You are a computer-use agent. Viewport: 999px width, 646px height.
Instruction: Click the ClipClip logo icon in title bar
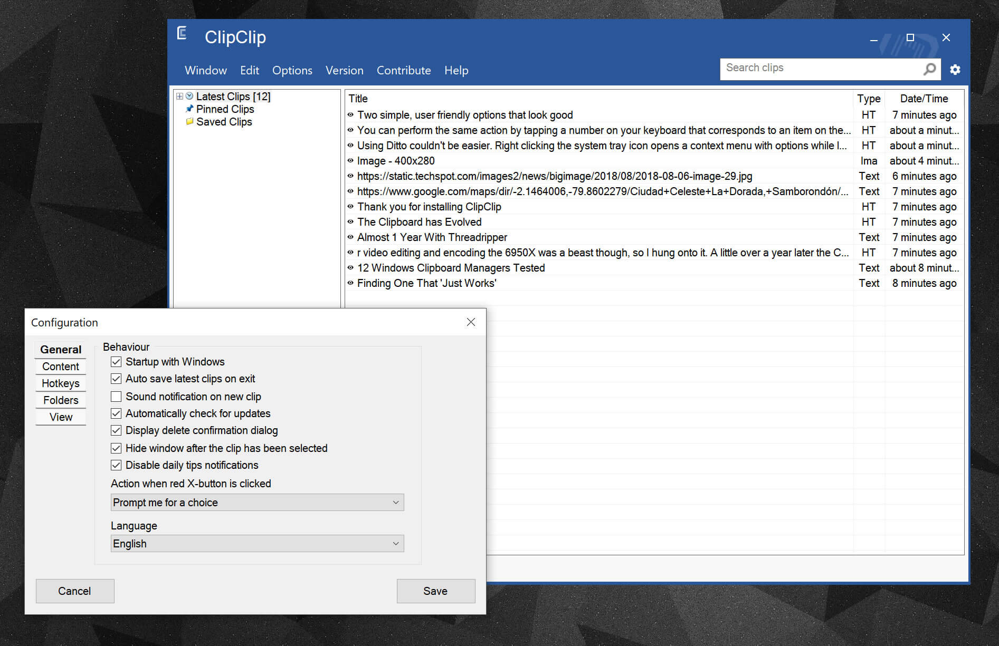click(x=182, y=33)
